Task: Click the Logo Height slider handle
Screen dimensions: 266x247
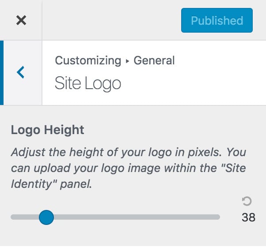Action: (46, 217)
